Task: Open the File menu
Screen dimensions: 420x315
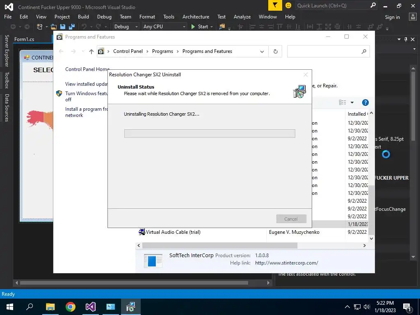Action: [x=8, y=16]
